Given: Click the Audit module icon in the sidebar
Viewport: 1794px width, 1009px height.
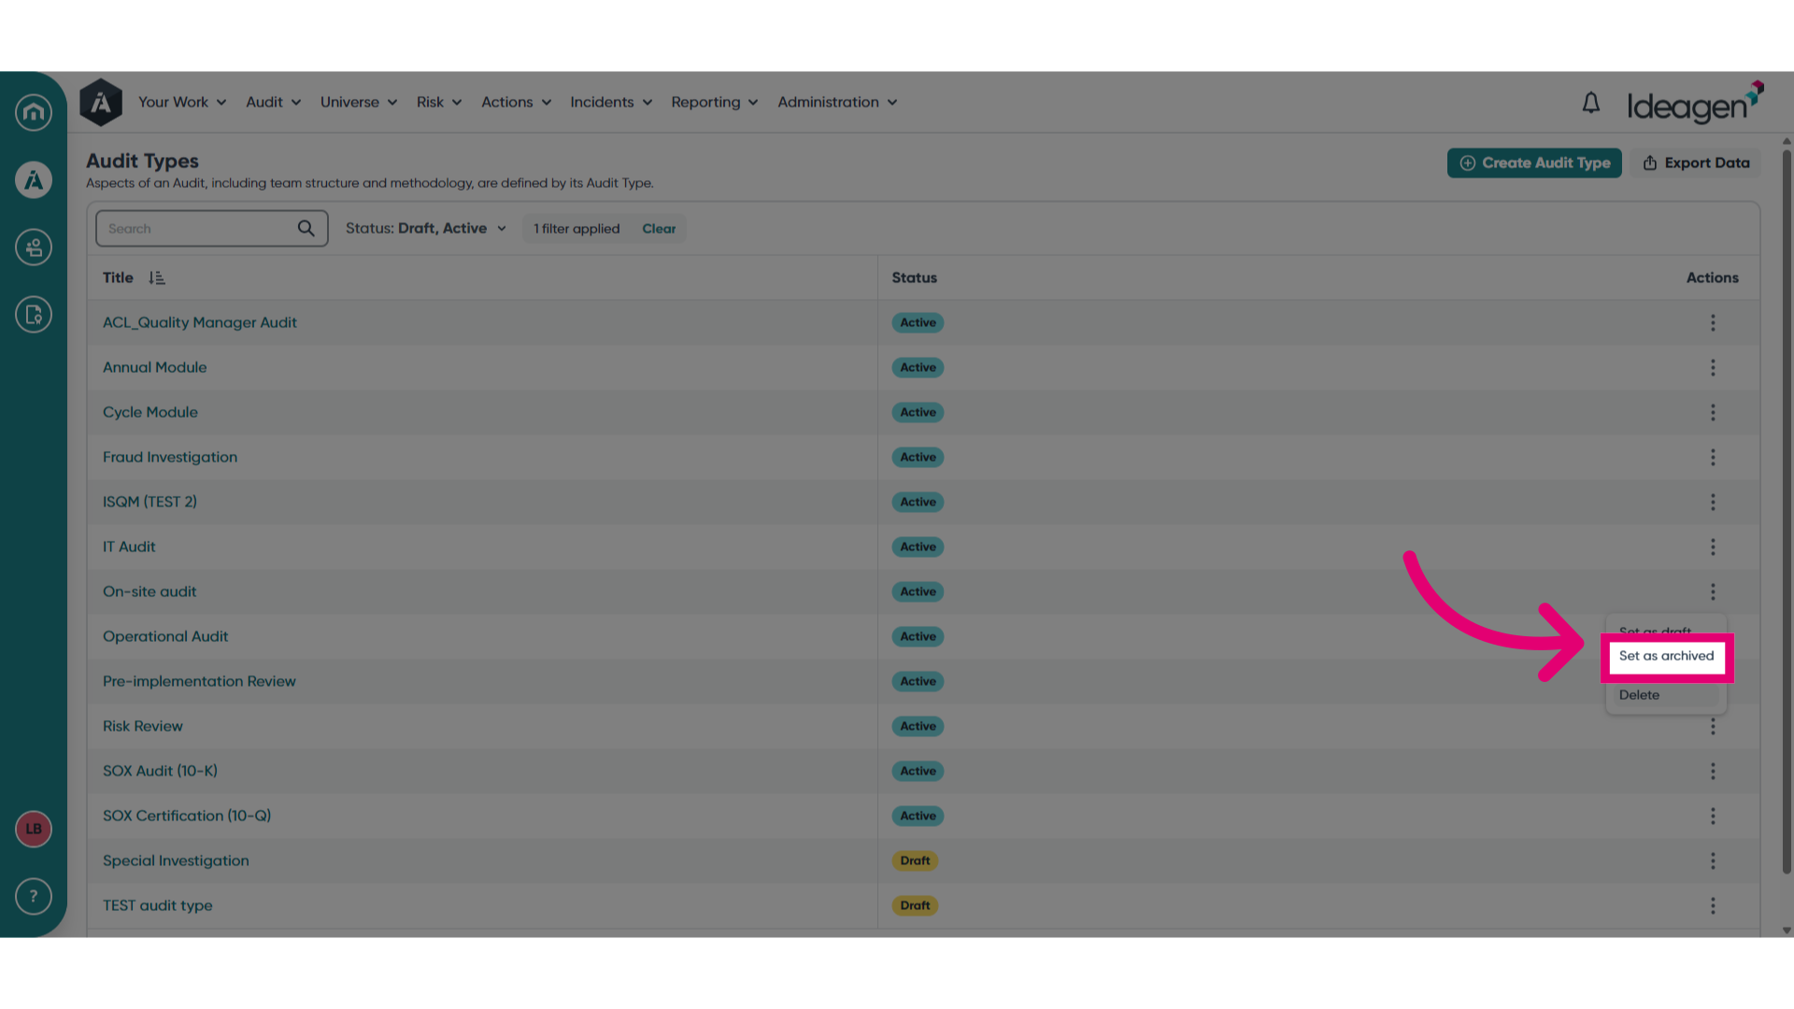Looking at the screenshot, I should click(x=34, y=179).
